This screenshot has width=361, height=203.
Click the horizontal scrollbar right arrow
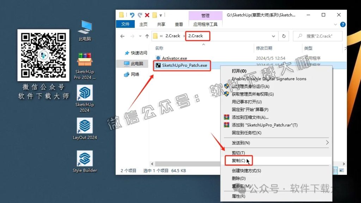pos(343,164)
